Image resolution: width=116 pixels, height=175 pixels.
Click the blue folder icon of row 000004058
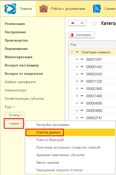point(82,103)
